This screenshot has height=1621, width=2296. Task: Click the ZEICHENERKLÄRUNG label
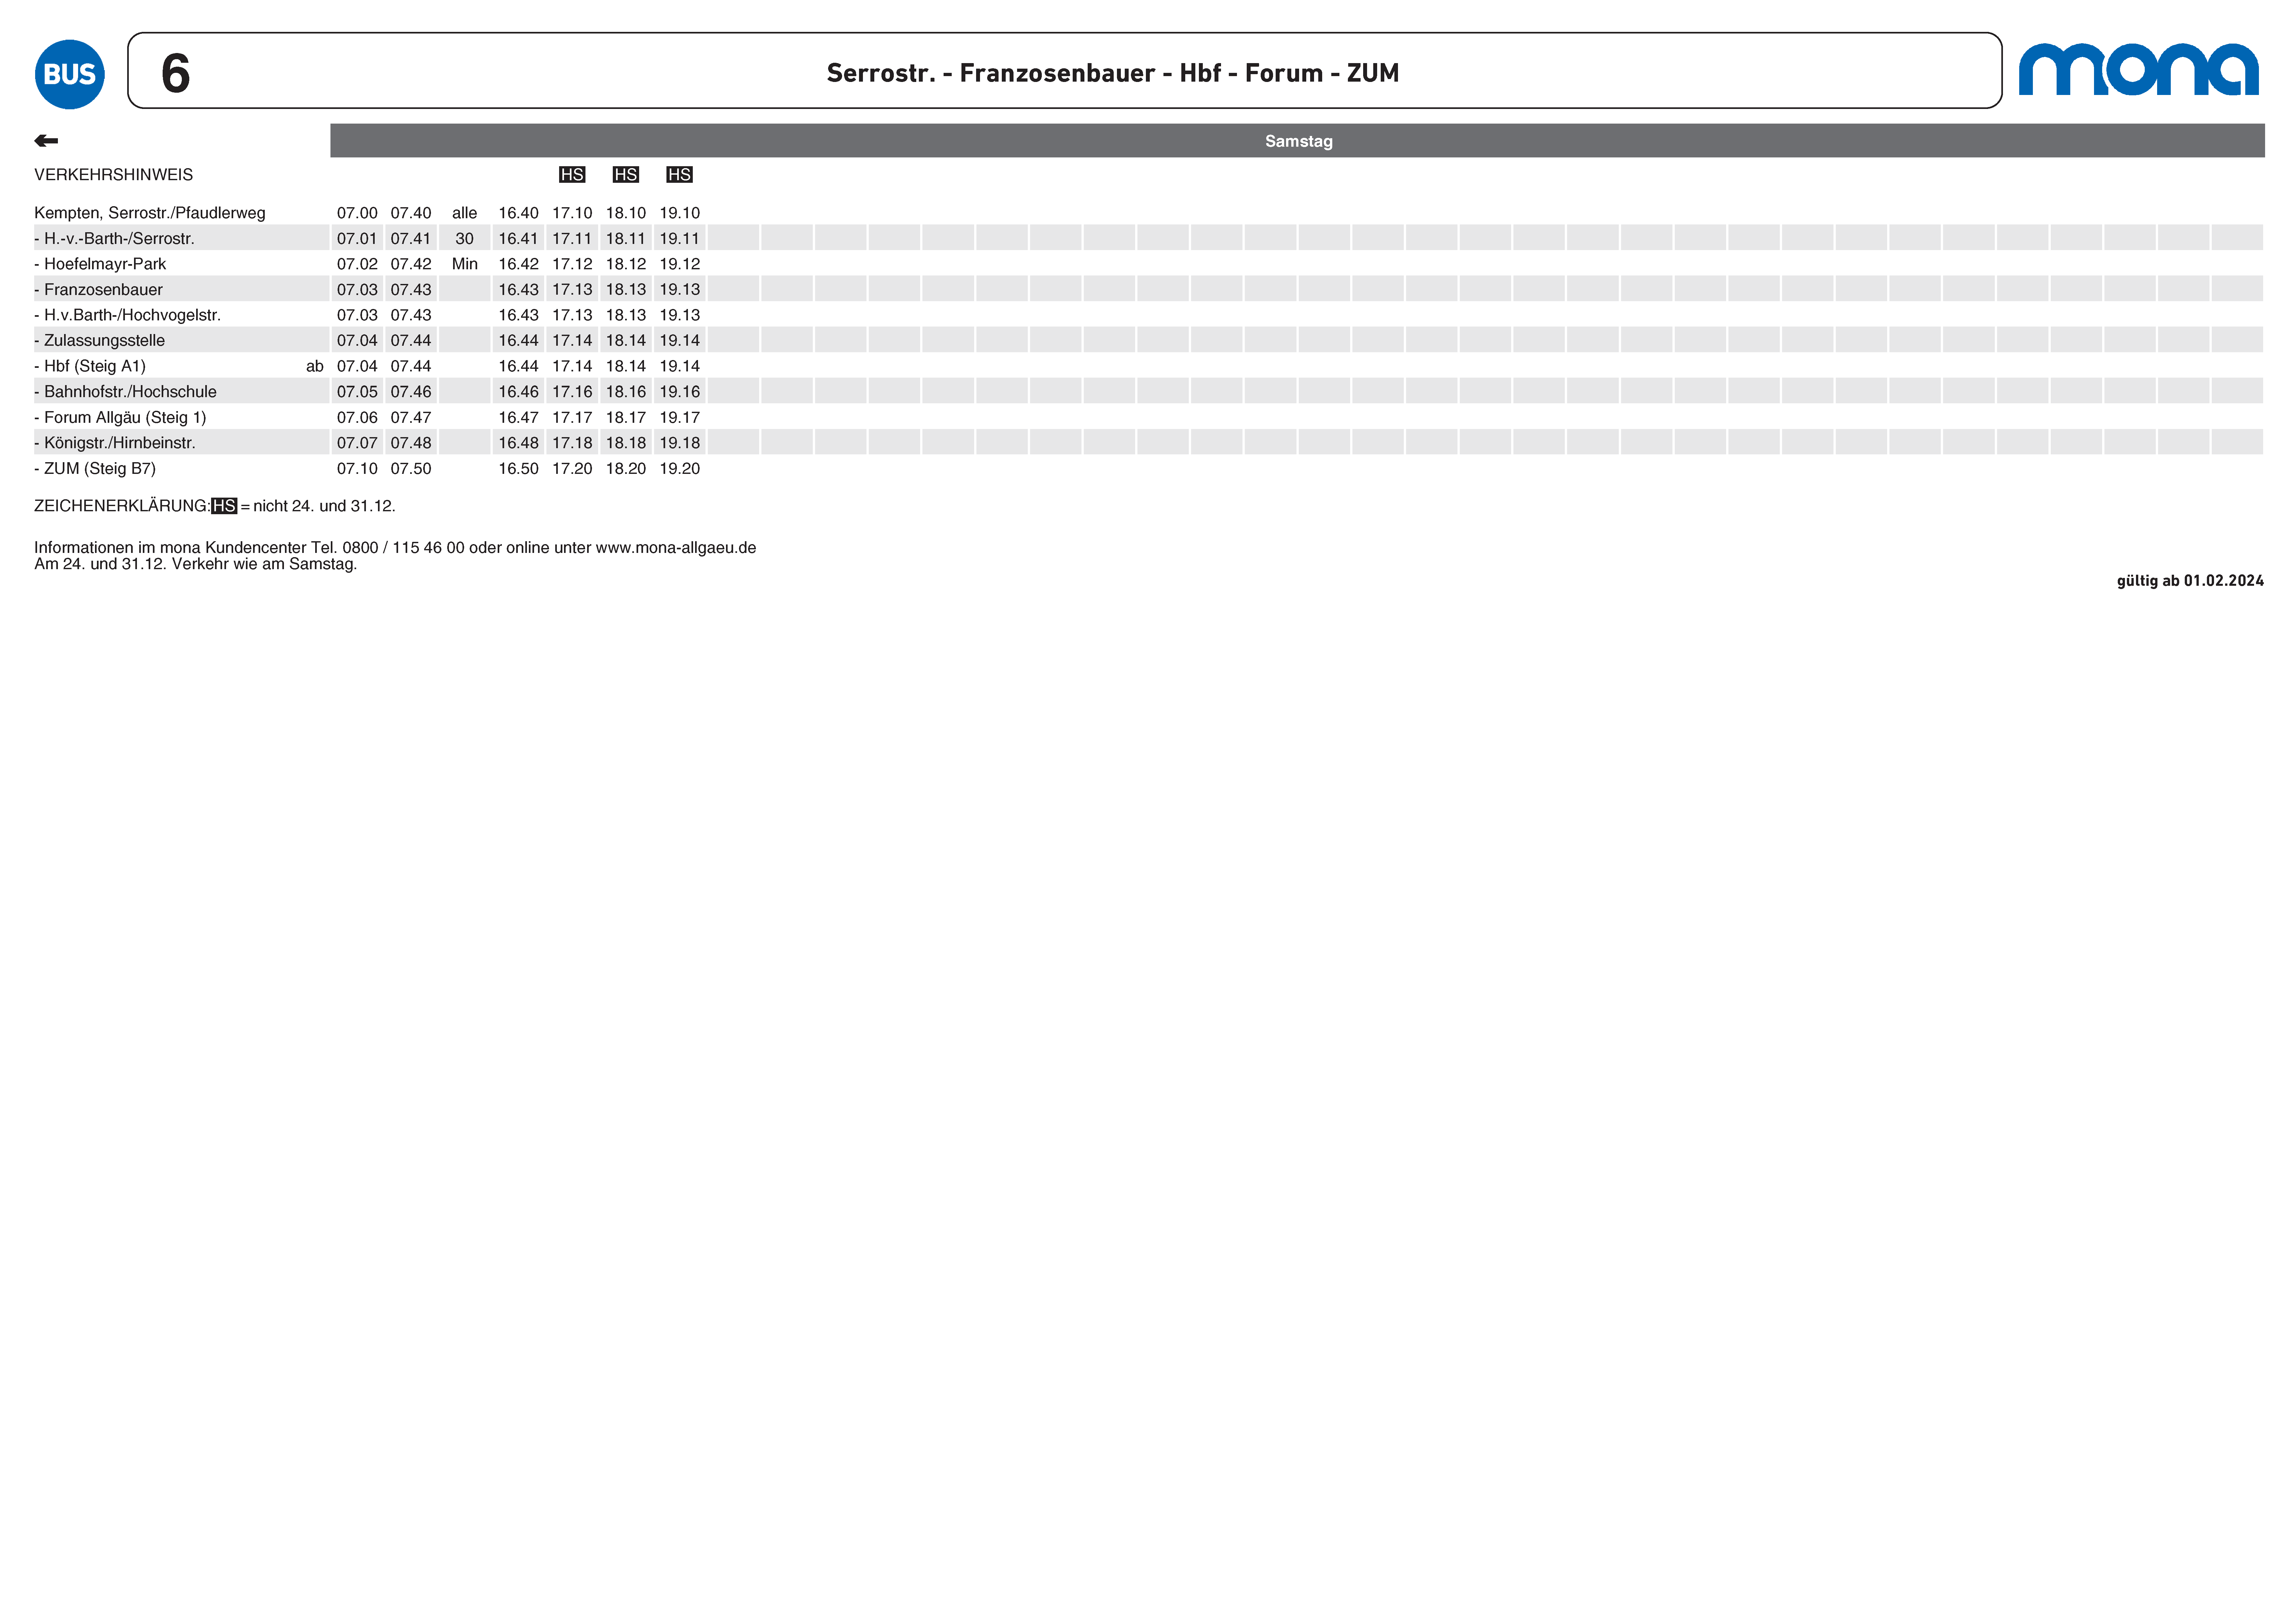122,506
